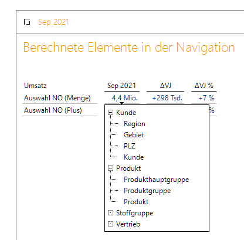Select Region in the navigation tree
This screenshot has height=240, width=244.
134,124
